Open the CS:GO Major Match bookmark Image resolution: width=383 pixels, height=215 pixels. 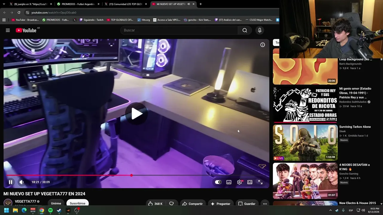(x=259, y=20)
